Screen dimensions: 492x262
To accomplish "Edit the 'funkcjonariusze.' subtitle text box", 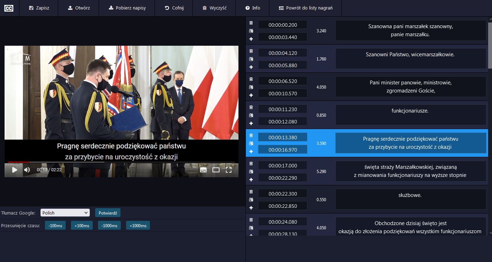I will [x=411, y=115].
